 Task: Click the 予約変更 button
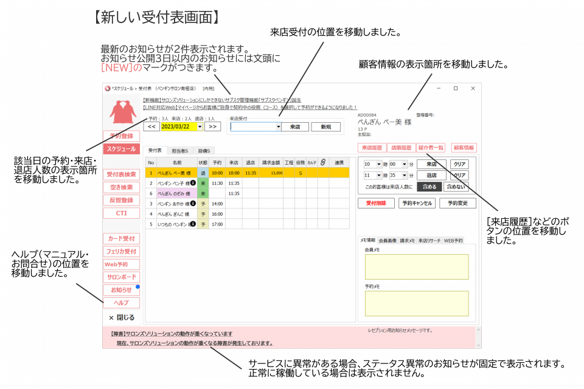pos(457,203)
